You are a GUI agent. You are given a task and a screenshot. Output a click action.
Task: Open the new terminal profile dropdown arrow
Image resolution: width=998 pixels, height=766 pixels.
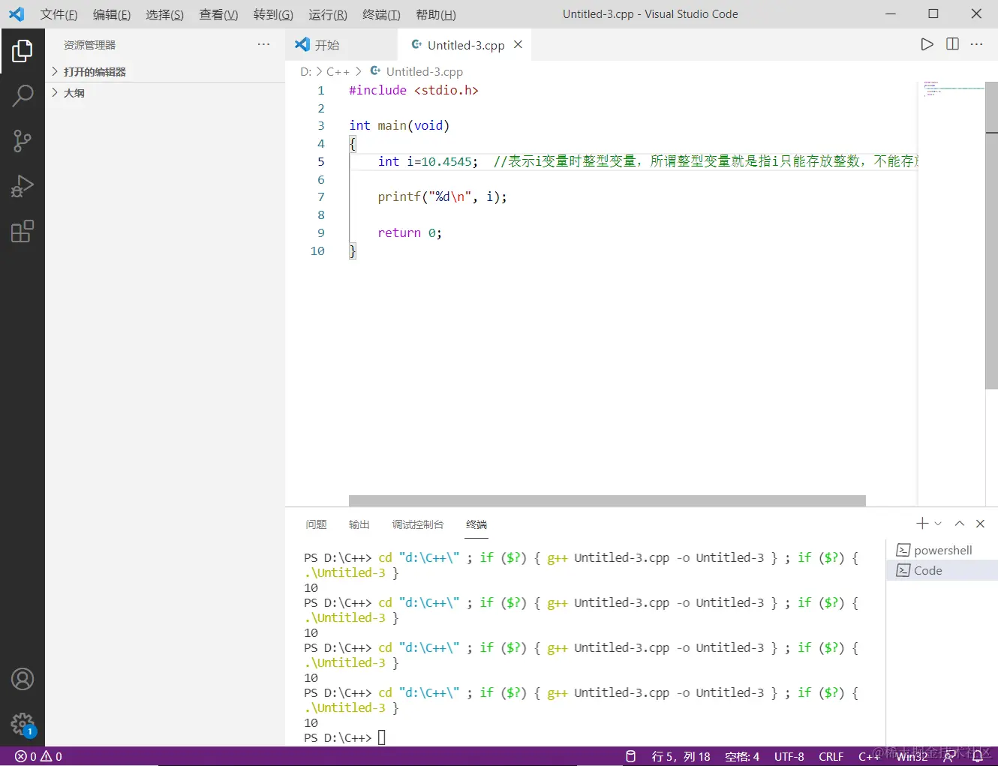tap(938, 524)
